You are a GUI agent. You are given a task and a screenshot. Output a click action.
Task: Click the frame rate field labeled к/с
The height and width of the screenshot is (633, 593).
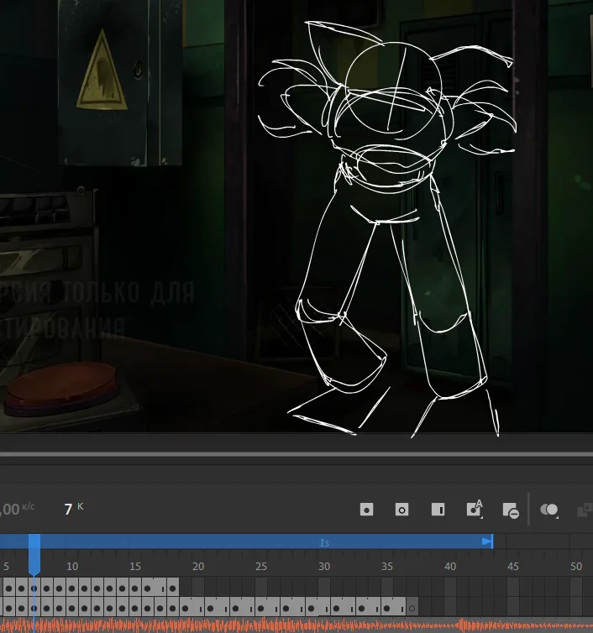17,509
